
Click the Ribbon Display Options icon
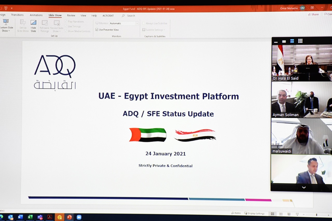pyautogui.click(x=312, y=8)
